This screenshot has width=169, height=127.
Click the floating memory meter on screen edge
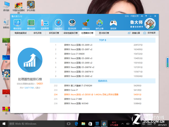(167, 62)
